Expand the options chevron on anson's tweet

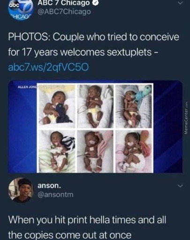pyautogui.click(x=181, y=186)
